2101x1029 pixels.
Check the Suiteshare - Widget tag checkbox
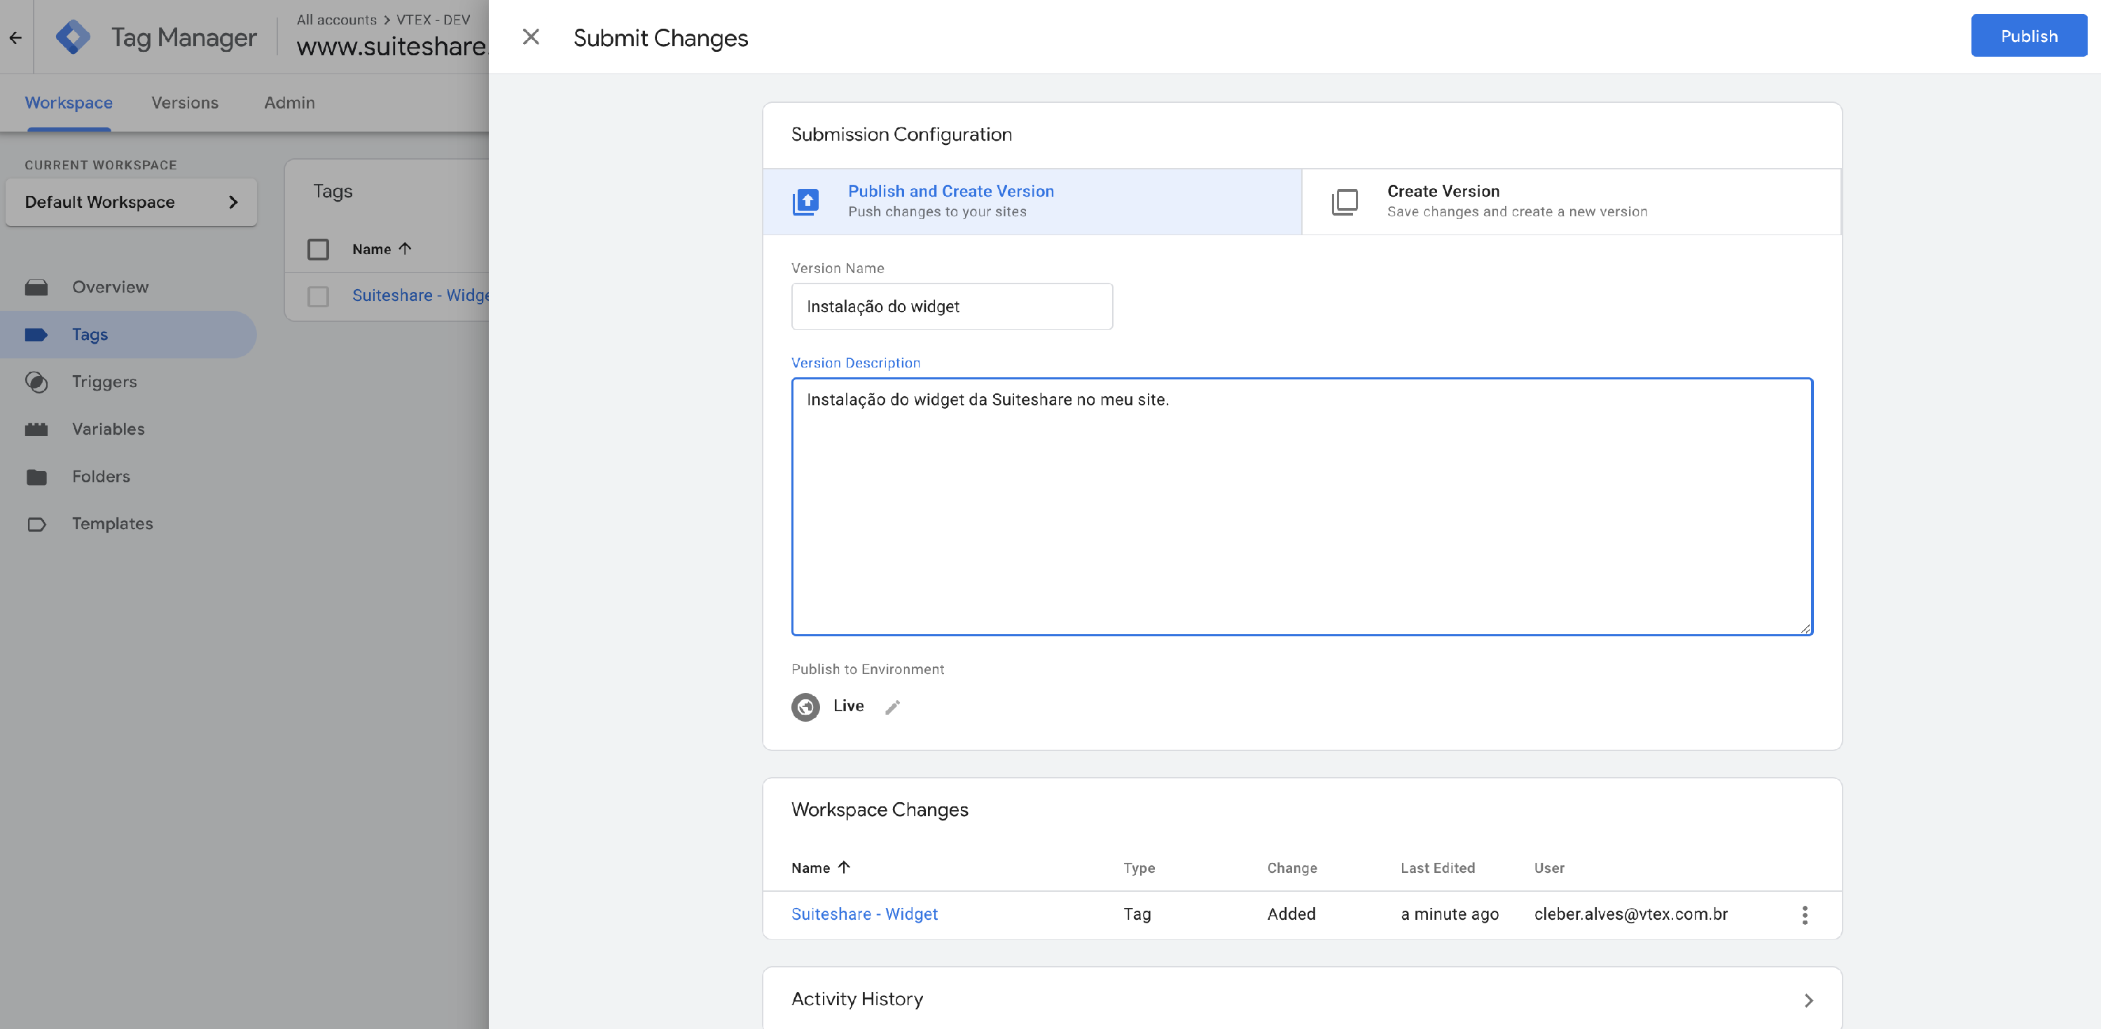pos(318,296)
